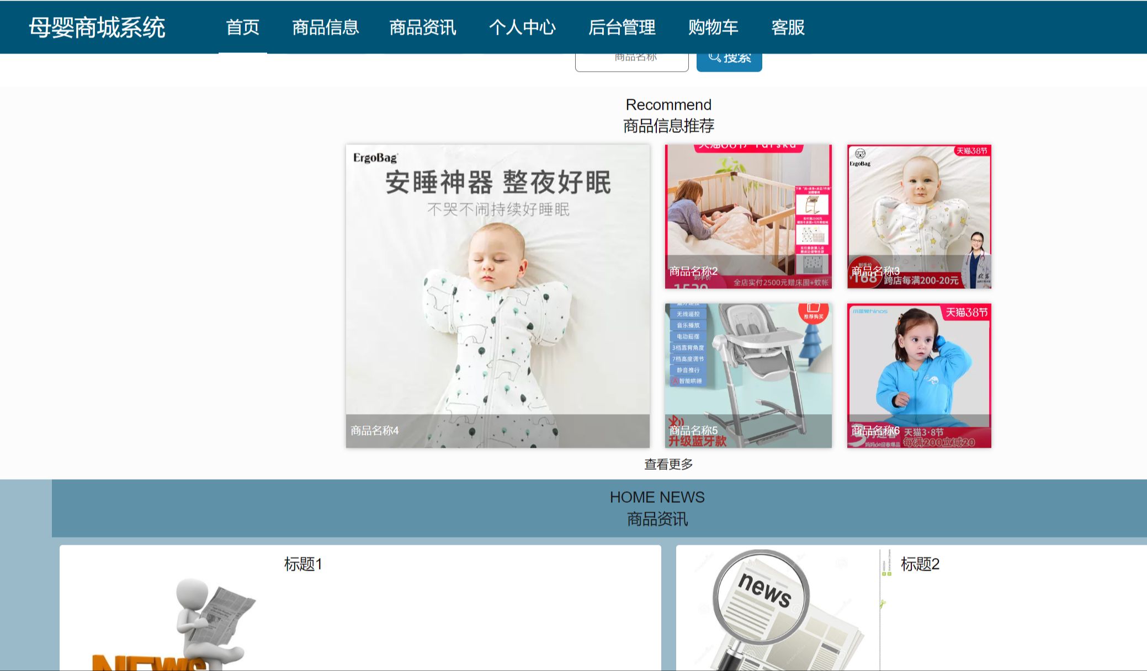1147x671 pixels.
Task: Navigate to 个人中心 section
Action: tap(524, 27)
